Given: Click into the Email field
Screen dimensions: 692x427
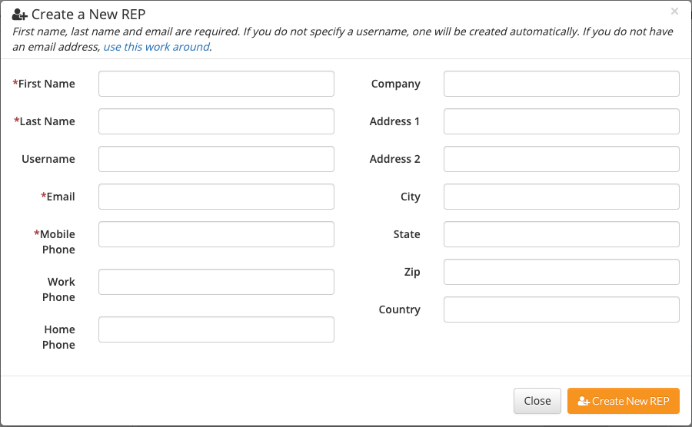Looking at the screenshot, I should [216, 197].
